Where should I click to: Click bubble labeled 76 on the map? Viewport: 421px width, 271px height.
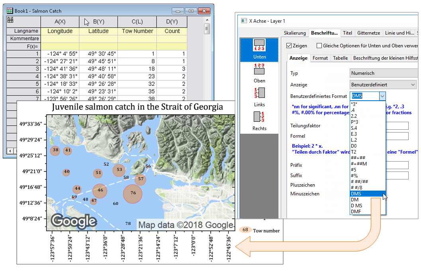(x=133, y=193)
